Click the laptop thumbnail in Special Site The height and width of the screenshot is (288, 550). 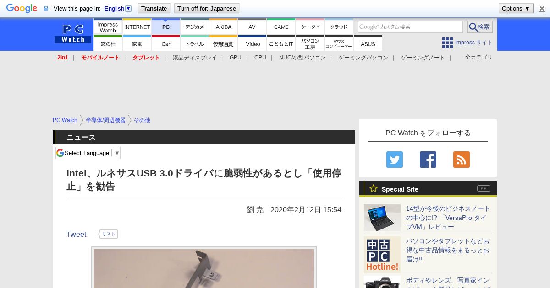click(x=382, y=218)
